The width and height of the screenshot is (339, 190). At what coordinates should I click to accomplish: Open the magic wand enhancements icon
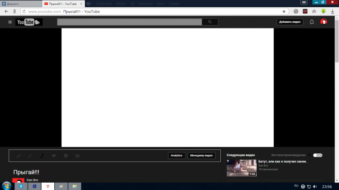tap(30, 156)
